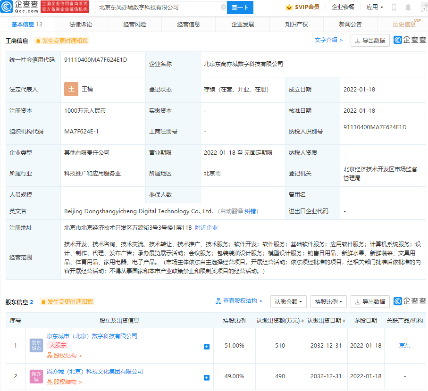428x391 pixels.
Task: Open 京东城市（北京）数字科技有限公司 link
Action: coord(92,336)
